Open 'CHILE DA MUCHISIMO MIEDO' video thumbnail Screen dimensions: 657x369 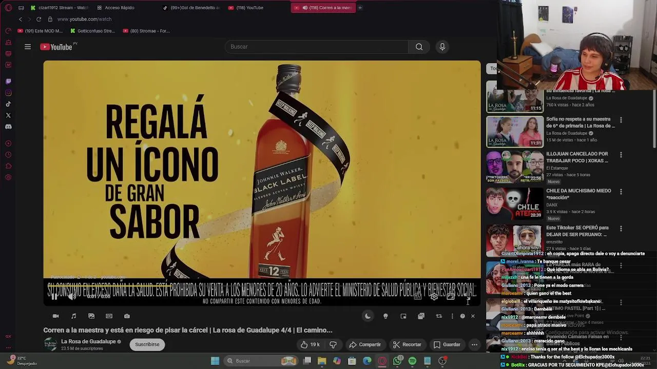(x=515, y=203)
